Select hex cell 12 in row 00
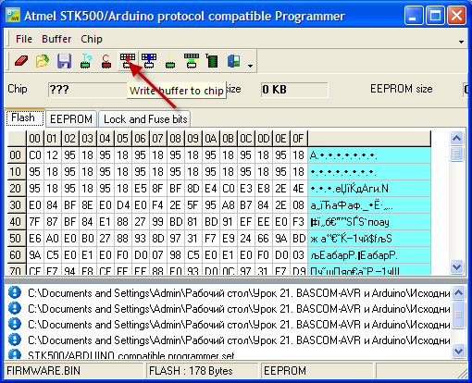 53,155
